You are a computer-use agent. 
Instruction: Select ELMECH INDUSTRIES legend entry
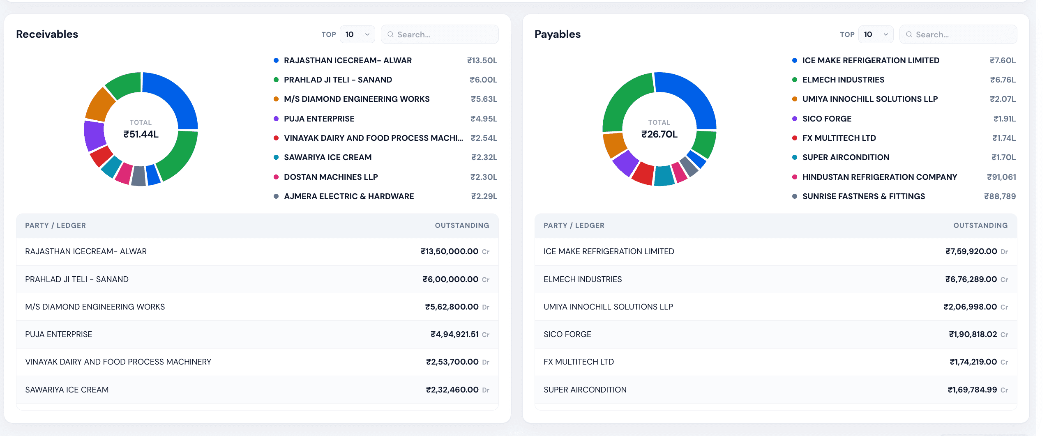(x=904, y=80)
